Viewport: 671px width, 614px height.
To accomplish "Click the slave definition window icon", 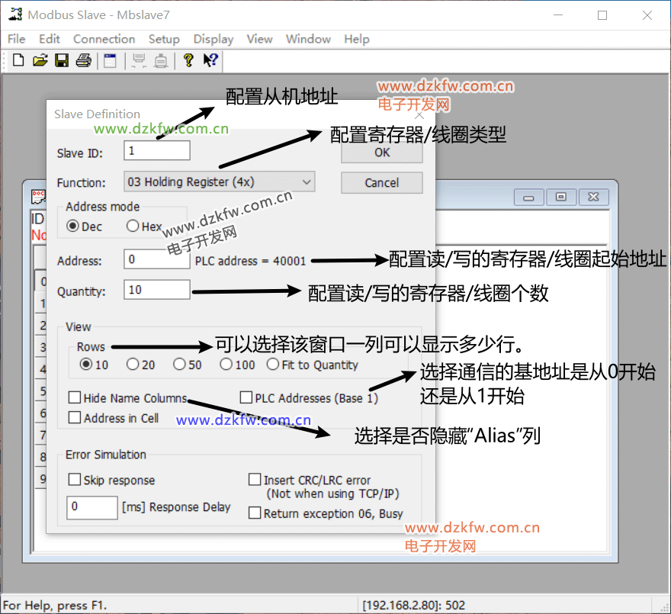I will (x=111, y=61).
